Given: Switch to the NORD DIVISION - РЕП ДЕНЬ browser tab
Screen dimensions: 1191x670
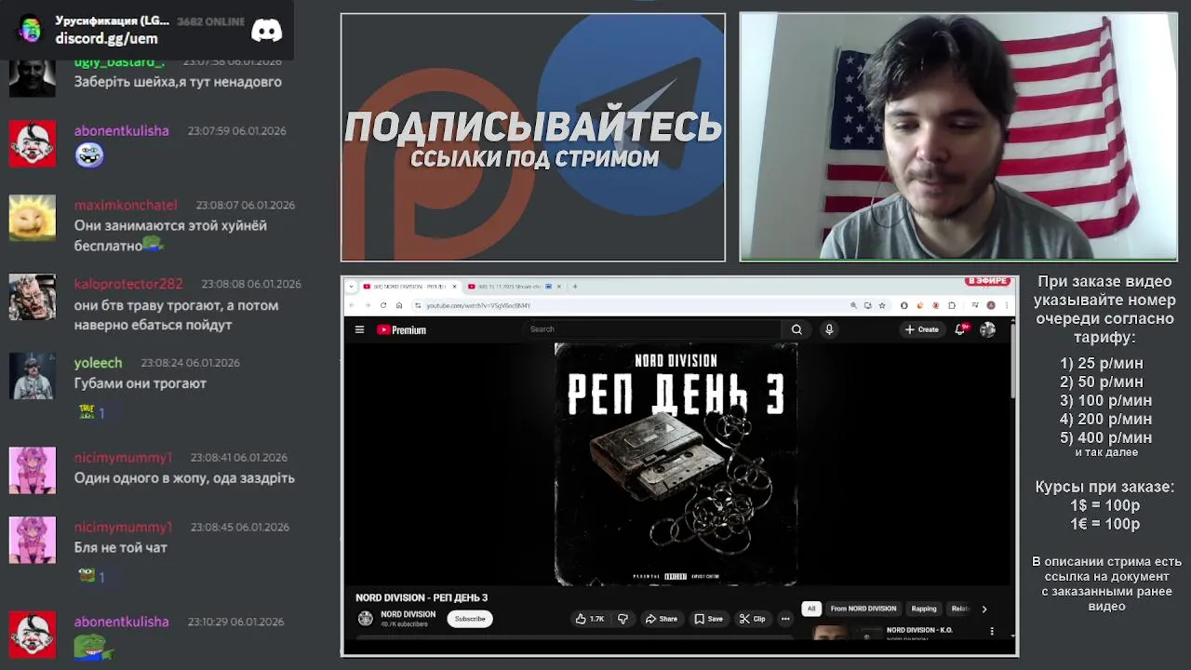Looking at the screenshot, I should coord(410,287).
